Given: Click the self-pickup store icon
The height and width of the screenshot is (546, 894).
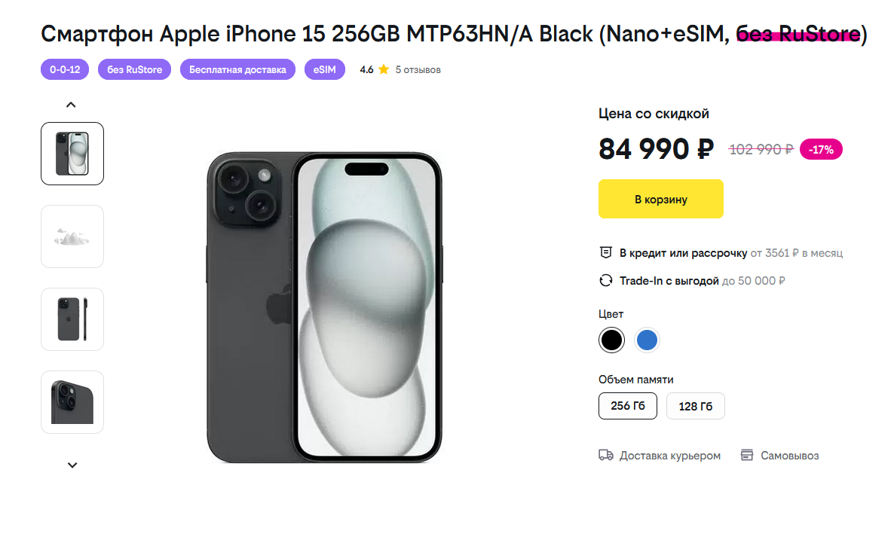Looking at the screenshot, I should [747, 456].
